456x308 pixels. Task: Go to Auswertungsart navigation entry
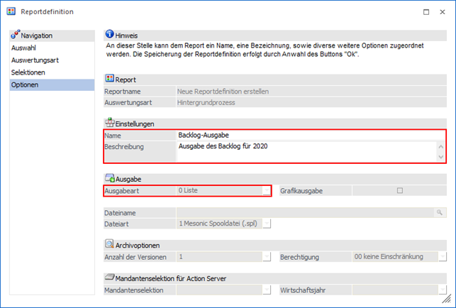[35, 60]
